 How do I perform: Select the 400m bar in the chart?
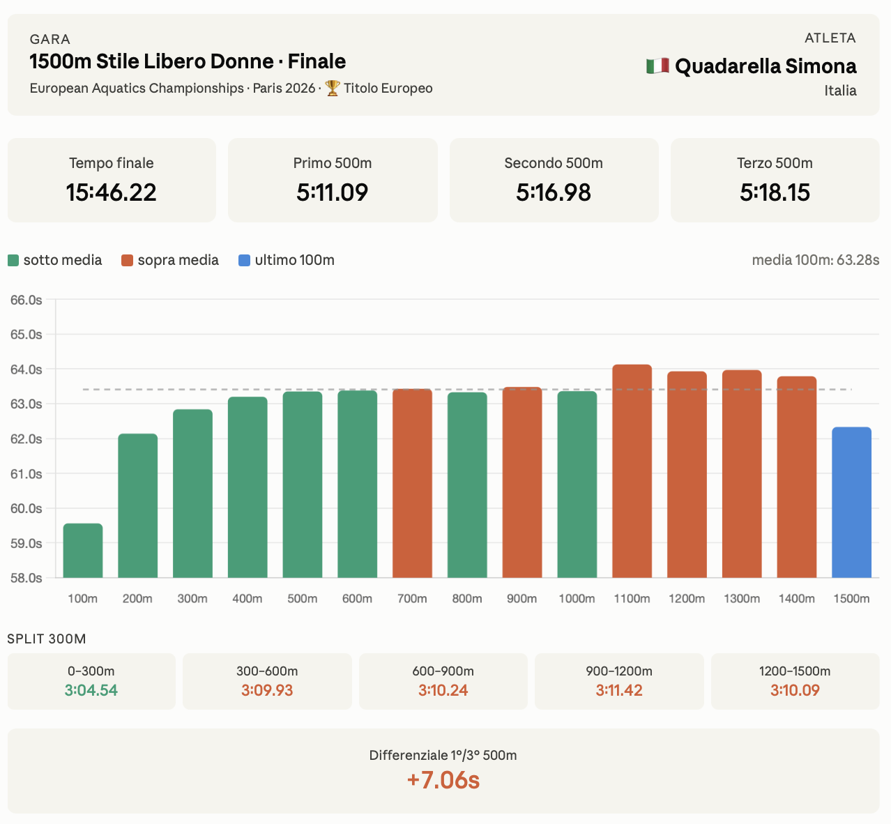tap(247, 487)
